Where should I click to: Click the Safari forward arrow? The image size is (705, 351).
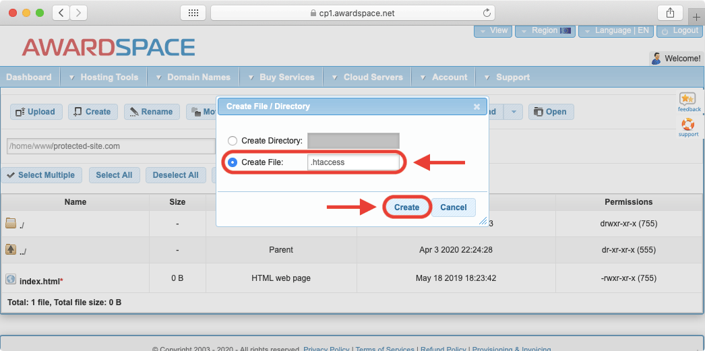tap(78, 13)
